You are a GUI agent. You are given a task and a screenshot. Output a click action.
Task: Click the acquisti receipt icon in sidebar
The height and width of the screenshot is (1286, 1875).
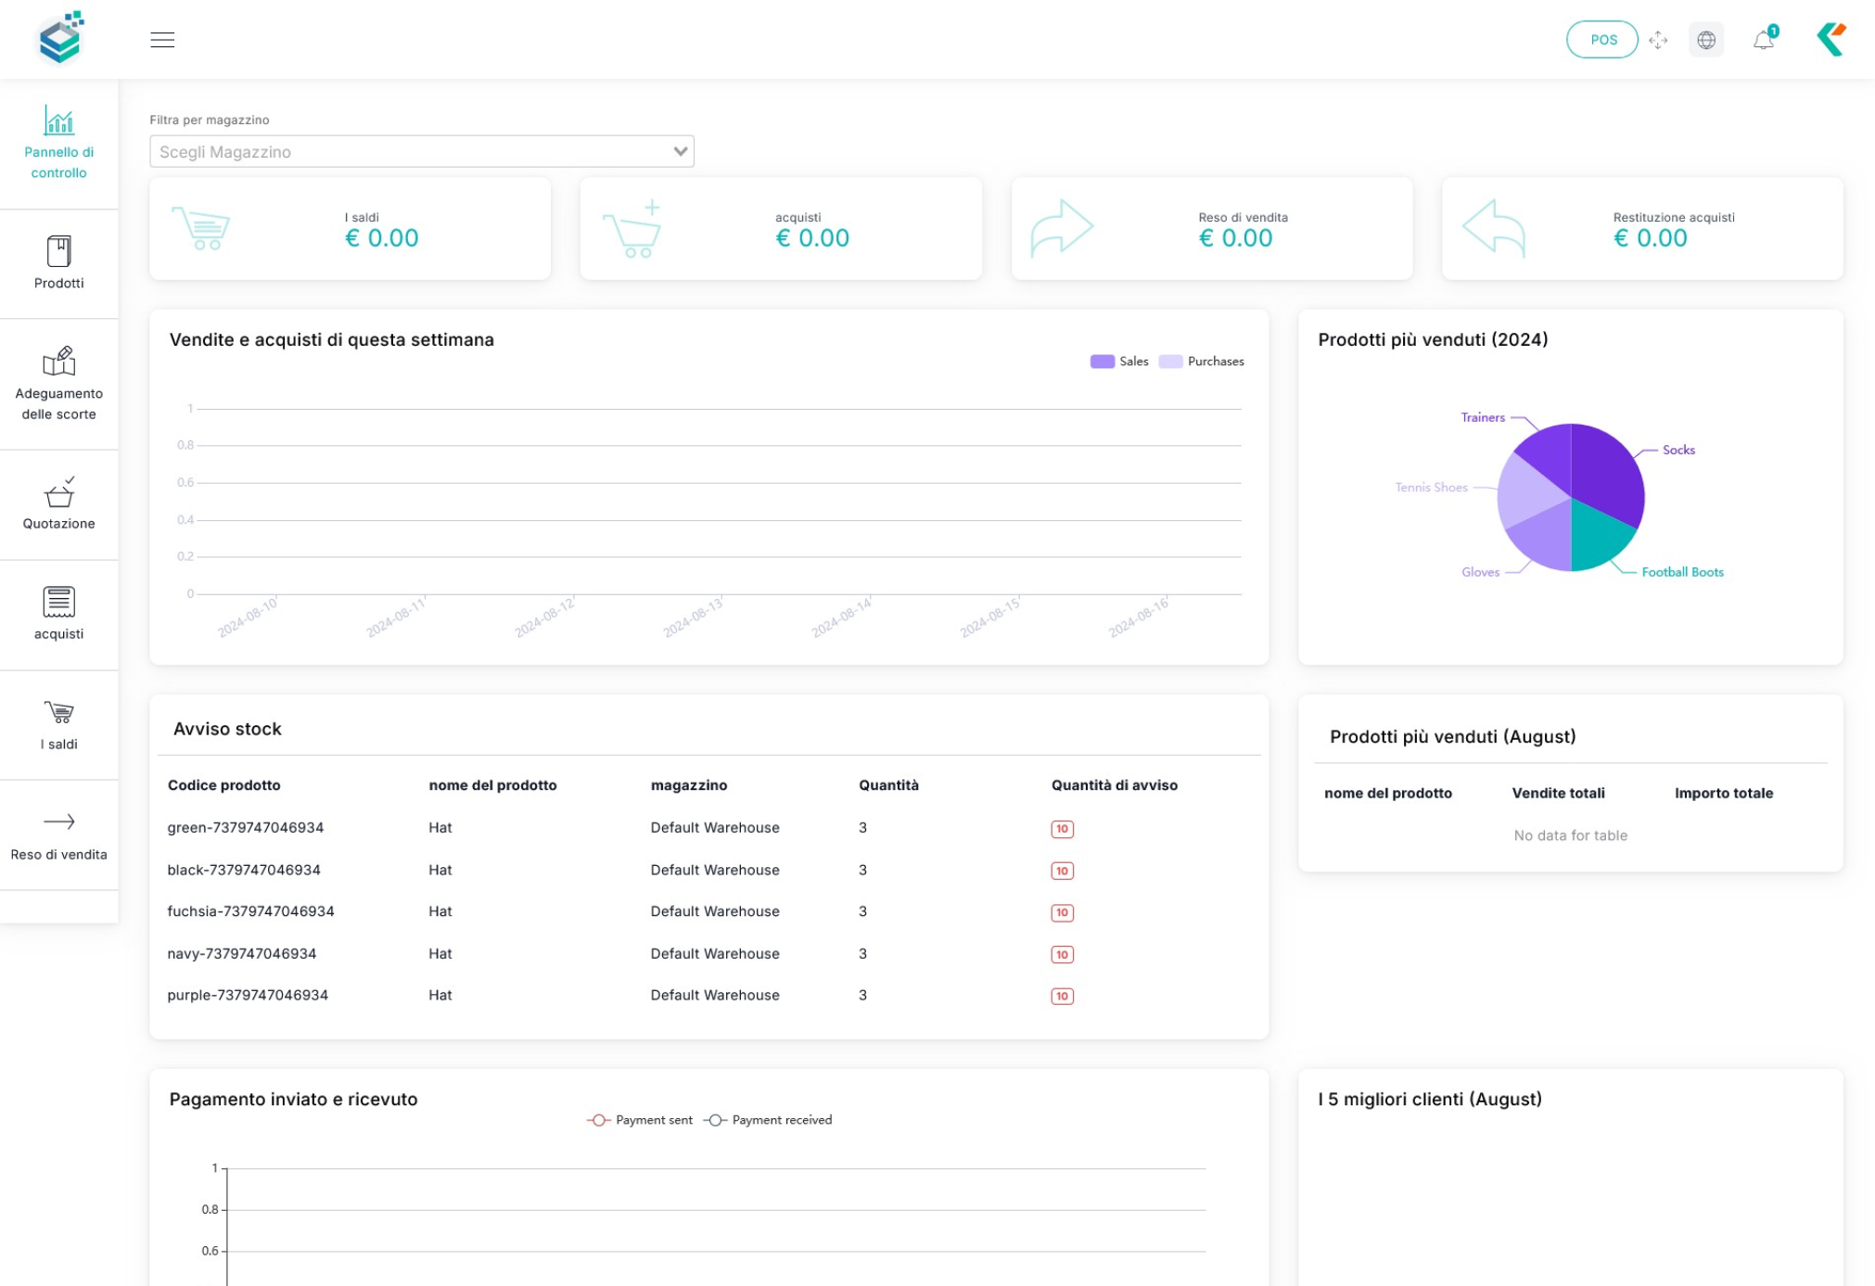tap(59, 602)
